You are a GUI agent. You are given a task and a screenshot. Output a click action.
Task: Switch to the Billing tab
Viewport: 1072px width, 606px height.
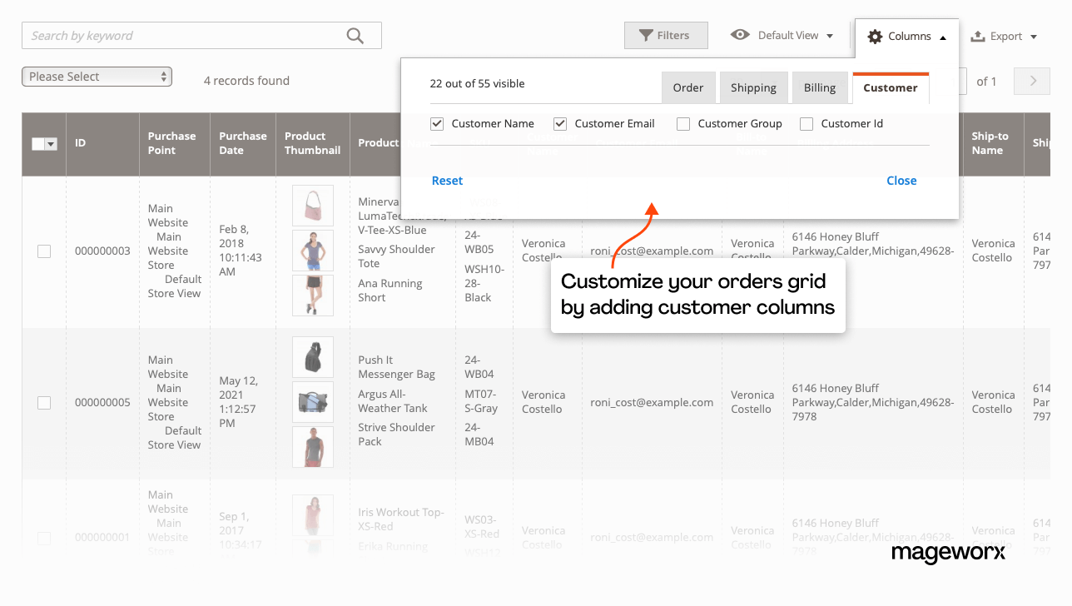(820, 87)
